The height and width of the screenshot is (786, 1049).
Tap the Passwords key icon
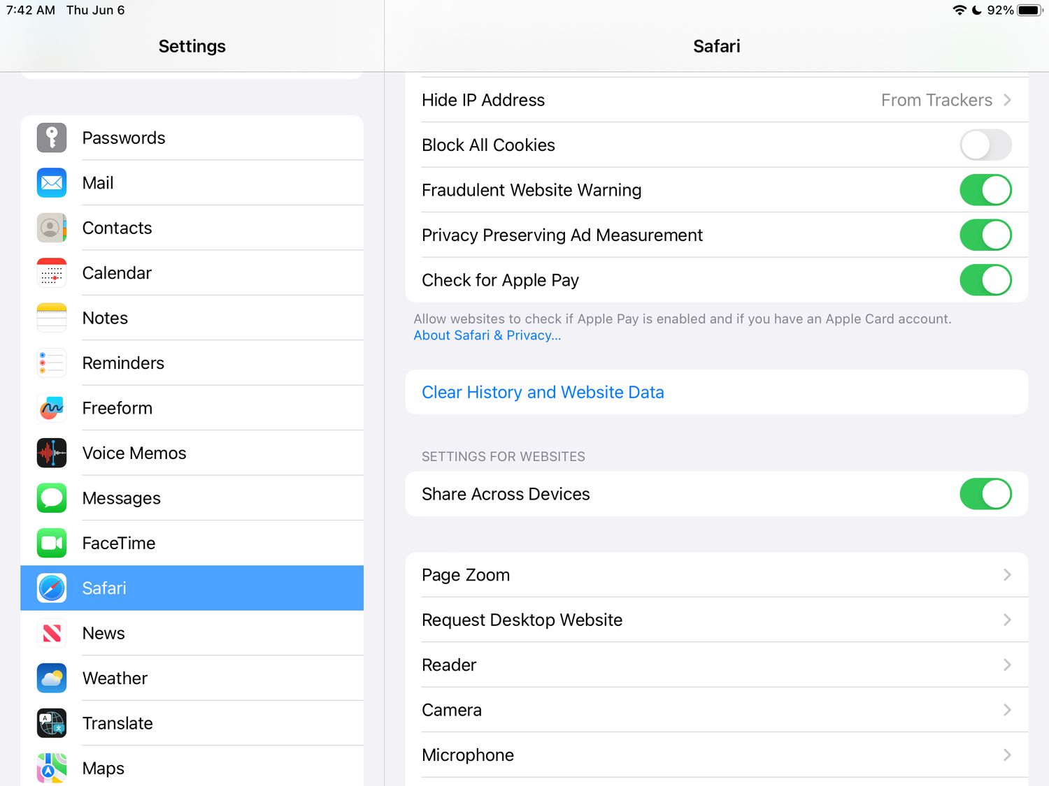coord(52,138)
